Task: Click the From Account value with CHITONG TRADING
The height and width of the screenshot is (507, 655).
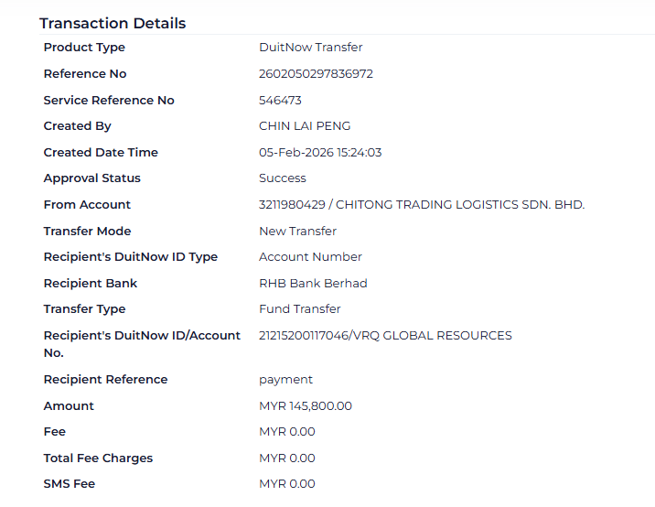Action: tap(421, 205)
